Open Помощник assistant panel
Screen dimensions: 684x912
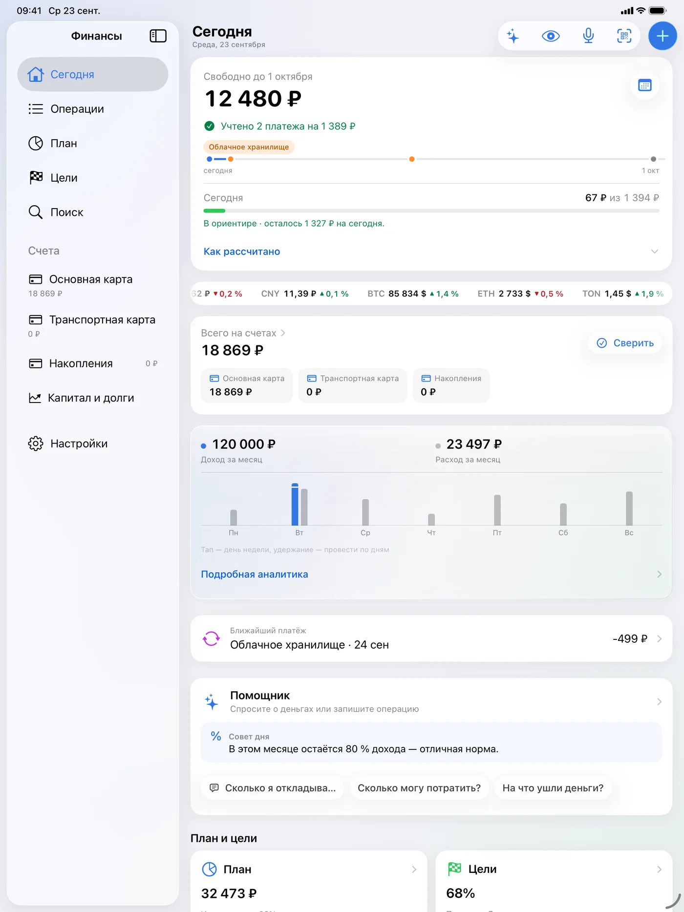pos(431,701)
